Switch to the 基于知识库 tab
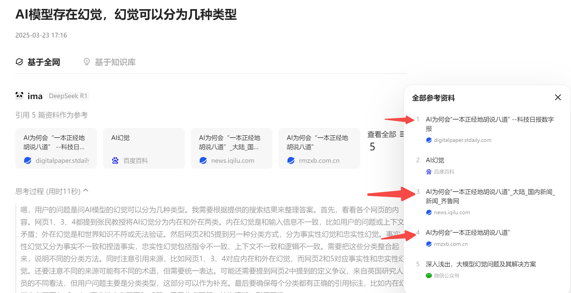The height and width of the screenshot is (293, 571). click(x=115, y=62)
